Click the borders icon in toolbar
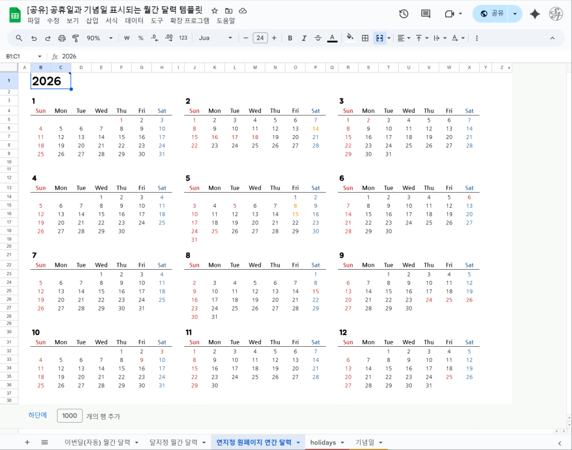572x450 pixels. 365,38
